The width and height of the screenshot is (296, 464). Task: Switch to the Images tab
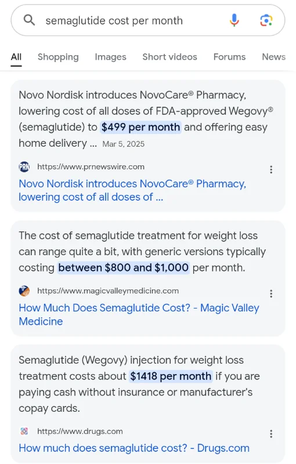[x=110, y=57]
